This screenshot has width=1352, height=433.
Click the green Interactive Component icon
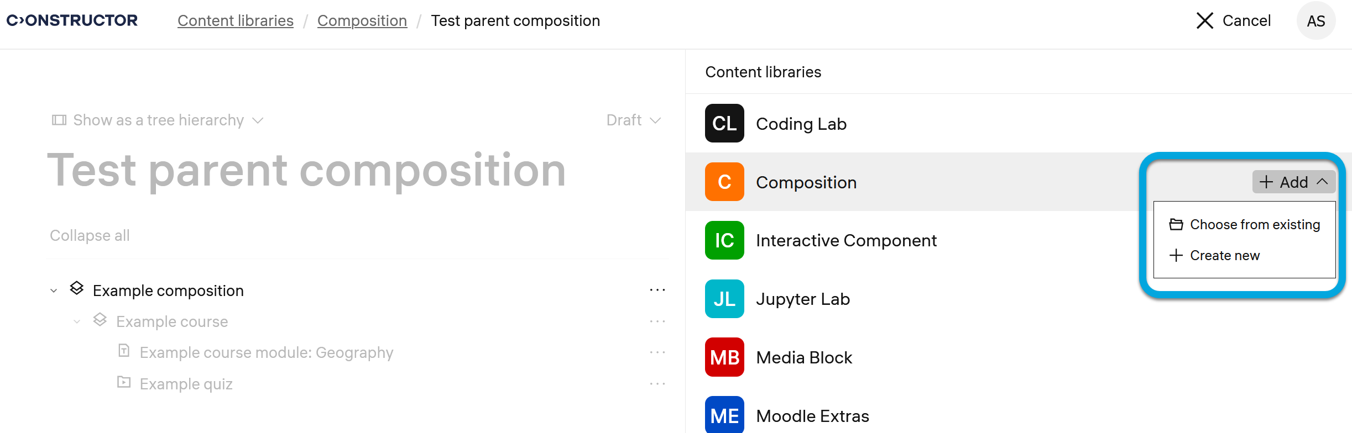click(724, 240)
